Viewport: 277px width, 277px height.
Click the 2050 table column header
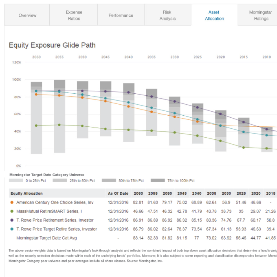[167, 193]
